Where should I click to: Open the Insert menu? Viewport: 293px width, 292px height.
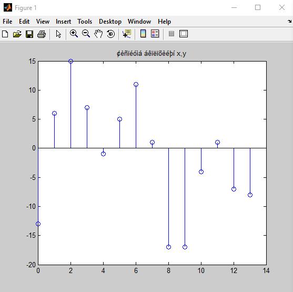pyautogui.click(x=63, y=22)
